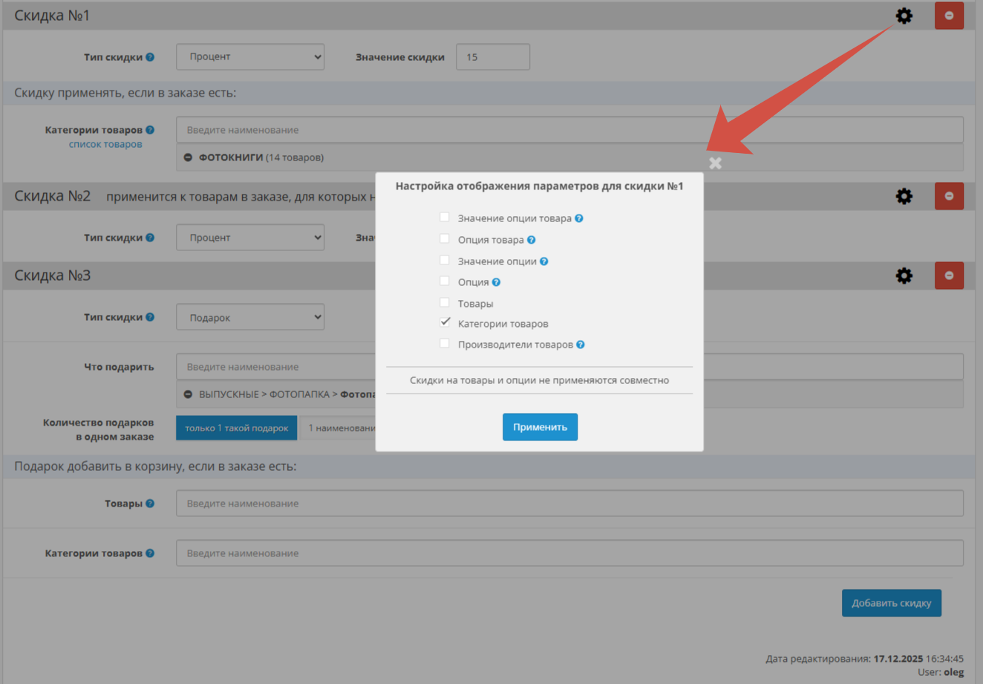The width and height of the screenshot is (983, 684).
Task: Remove Скидка №3 using red minus button
Action: pyautogui.click(x=949, y=276)
